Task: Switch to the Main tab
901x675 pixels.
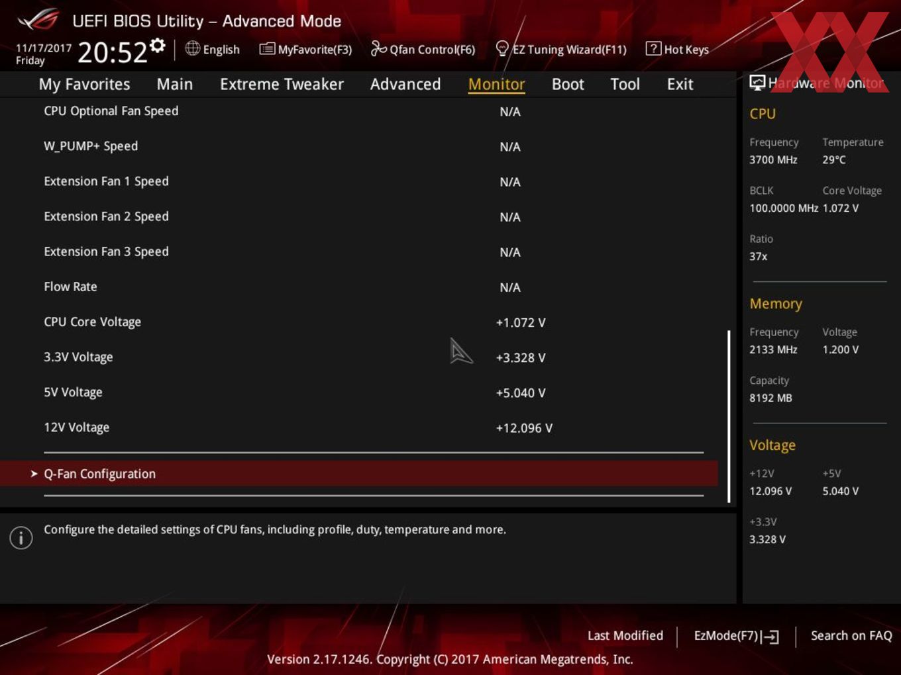Action: point(175,84)
